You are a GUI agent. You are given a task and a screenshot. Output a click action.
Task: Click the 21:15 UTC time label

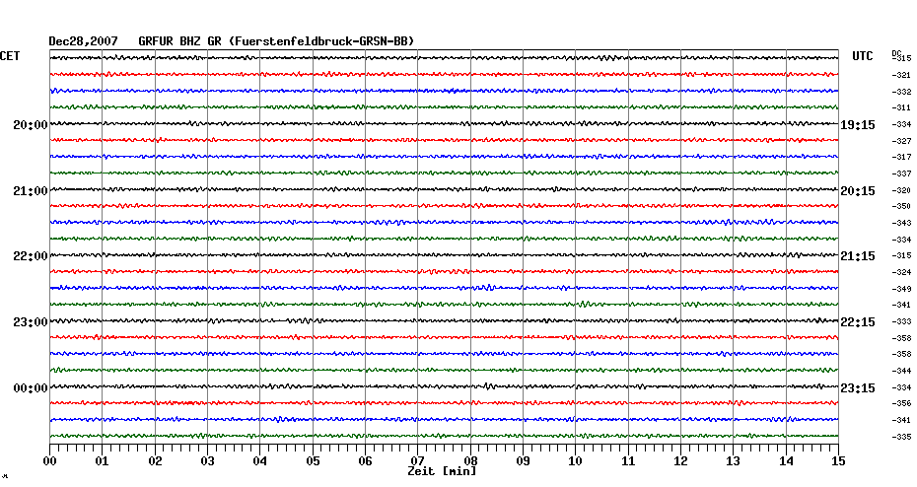[858, 256]
